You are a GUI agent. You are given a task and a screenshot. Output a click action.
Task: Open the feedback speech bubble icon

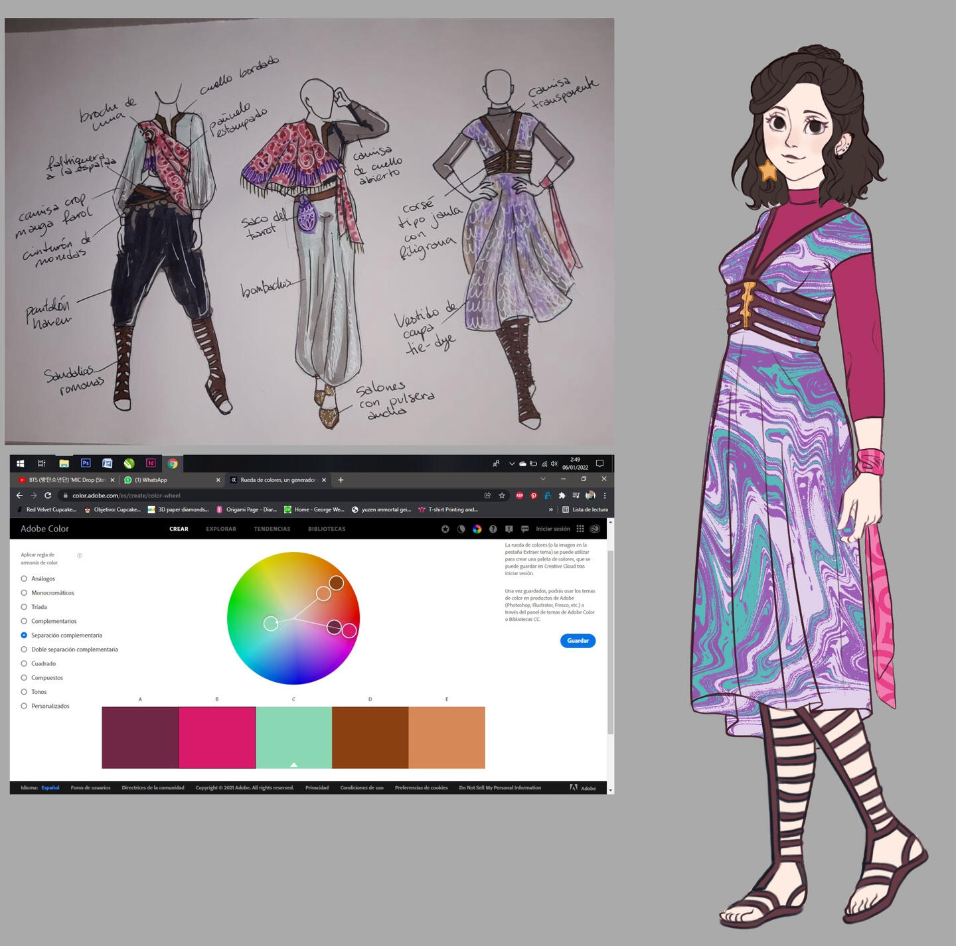click(524, 529)
